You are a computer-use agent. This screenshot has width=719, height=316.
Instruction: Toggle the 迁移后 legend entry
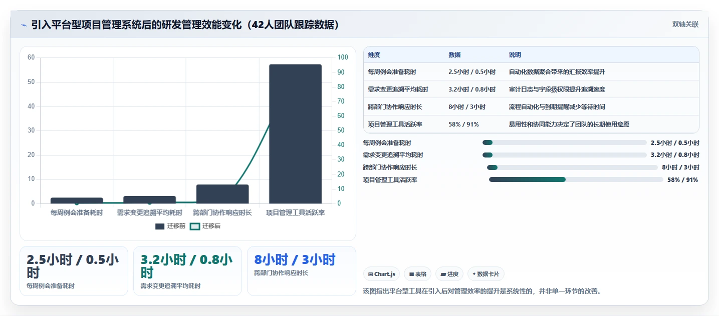[x=205, y=226]
